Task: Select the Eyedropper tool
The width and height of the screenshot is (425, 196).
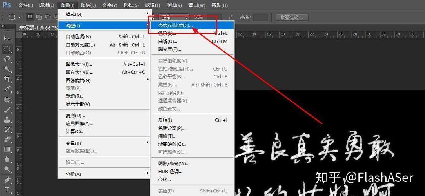Action: [7, 88]
